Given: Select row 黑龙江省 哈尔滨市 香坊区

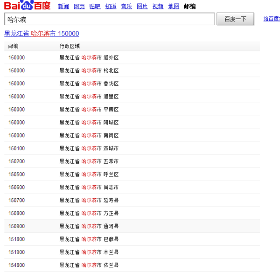Looking at the screenshot, I should [132, 83].
